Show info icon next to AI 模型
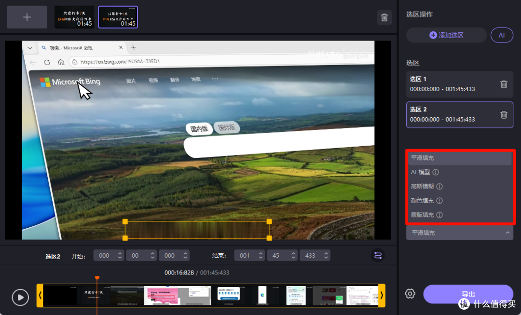Viewport: 521px width, 315px height. coord(436,172)
